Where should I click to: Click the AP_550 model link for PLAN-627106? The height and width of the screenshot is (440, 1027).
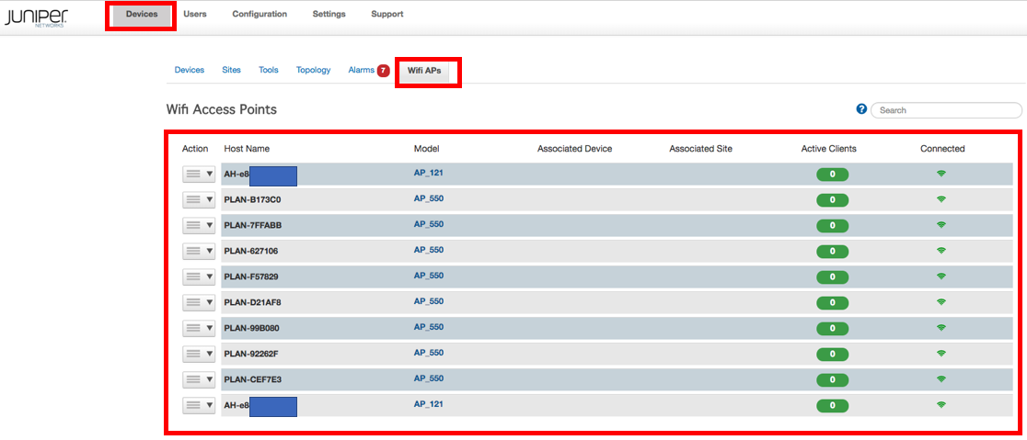[x=429, y=250]
